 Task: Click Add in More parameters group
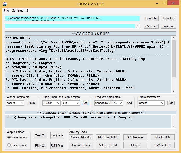171,103
